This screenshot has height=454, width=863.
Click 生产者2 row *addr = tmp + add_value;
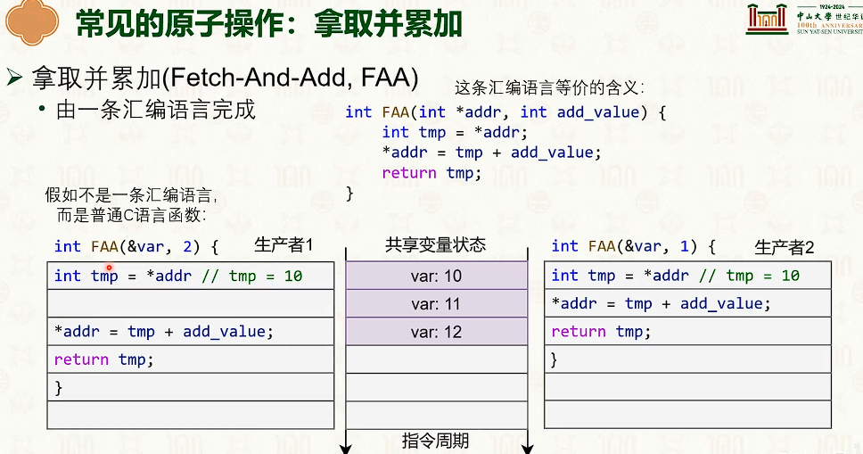coord(687,303)
